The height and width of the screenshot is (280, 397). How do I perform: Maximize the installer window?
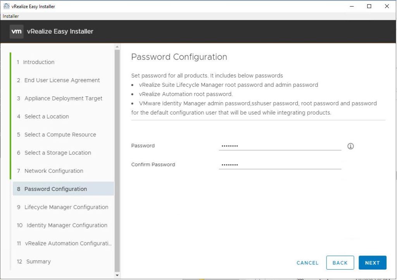pyautogui.click(x=369, y=6)
